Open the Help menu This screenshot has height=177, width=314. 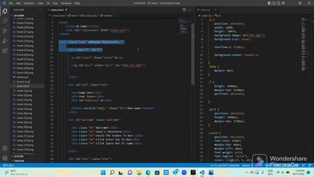[77, 3]
